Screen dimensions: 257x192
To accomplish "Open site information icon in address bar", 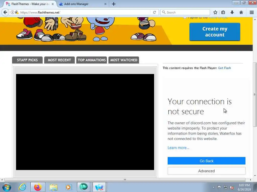I will click(13, 12).
